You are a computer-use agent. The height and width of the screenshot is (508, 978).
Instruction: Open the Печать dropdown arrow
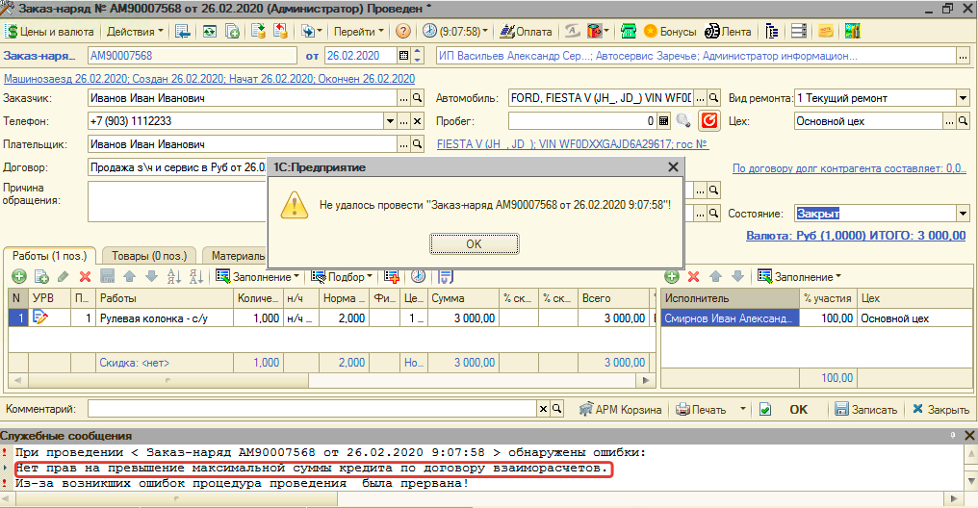coord(743,409)
